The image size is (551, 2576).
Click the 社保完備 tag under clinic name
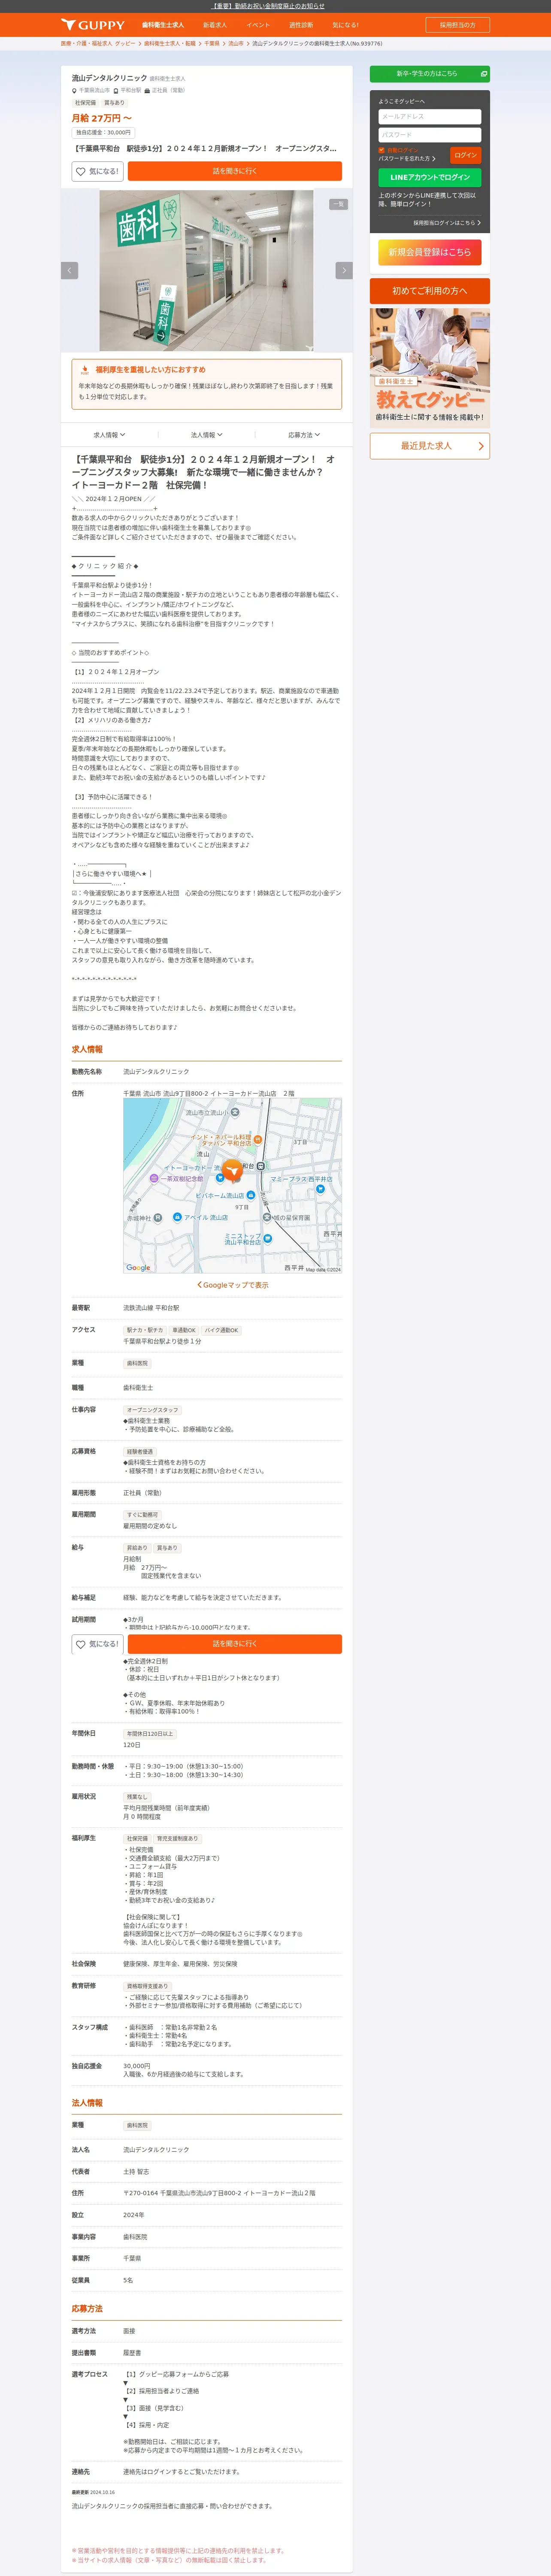86,103
